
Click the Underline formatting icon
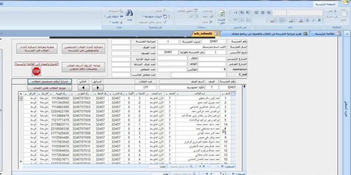307,21
